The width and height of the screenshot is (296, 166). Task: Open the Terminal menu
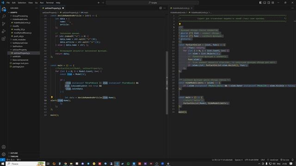[x=50, y=3]
